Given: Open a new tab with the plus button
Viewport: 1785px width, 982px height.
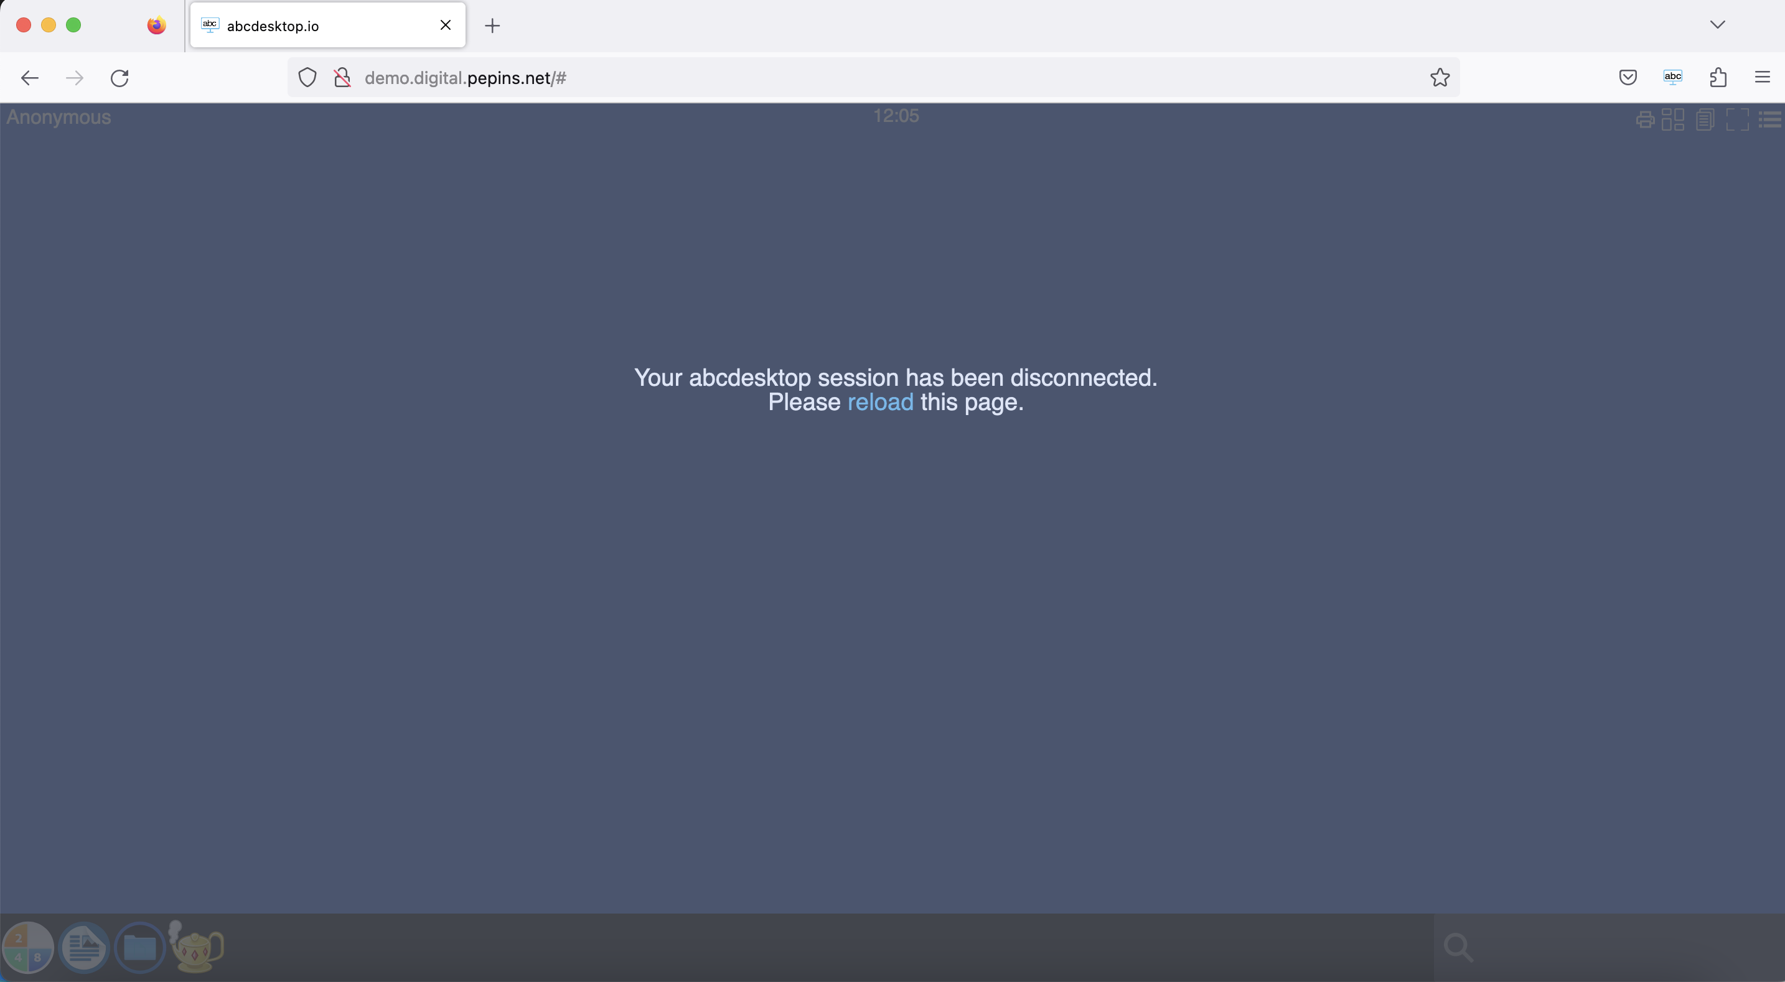Looking at the screenshot, I should (492, 26).
